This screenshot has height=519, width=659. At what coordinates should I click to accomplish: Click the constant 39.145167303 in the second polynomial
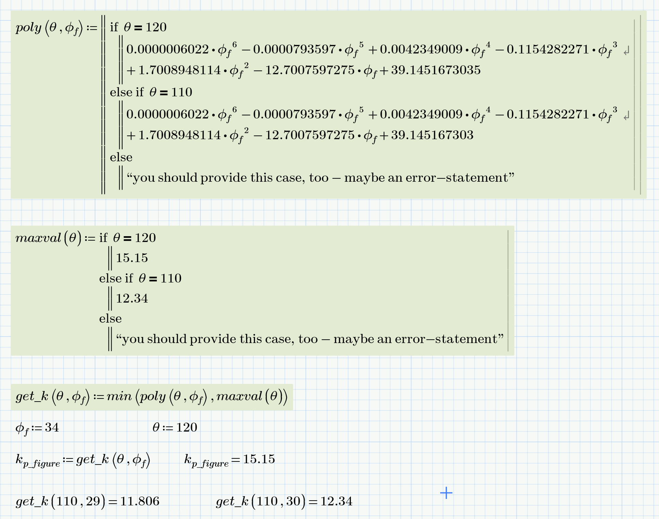coord(432,135)
